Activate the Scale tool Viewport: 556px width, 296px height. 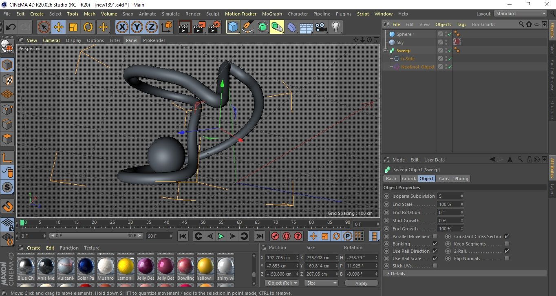[x=73, y=27]
